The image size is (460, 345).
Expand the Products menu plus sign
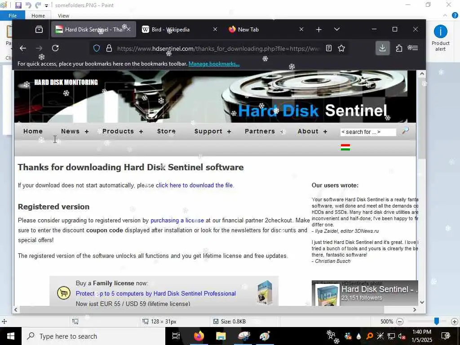coord(141,132)
